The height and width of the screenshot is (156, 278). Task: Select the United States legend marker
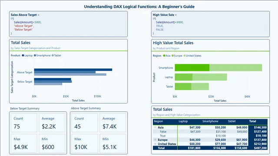(184, 56)
